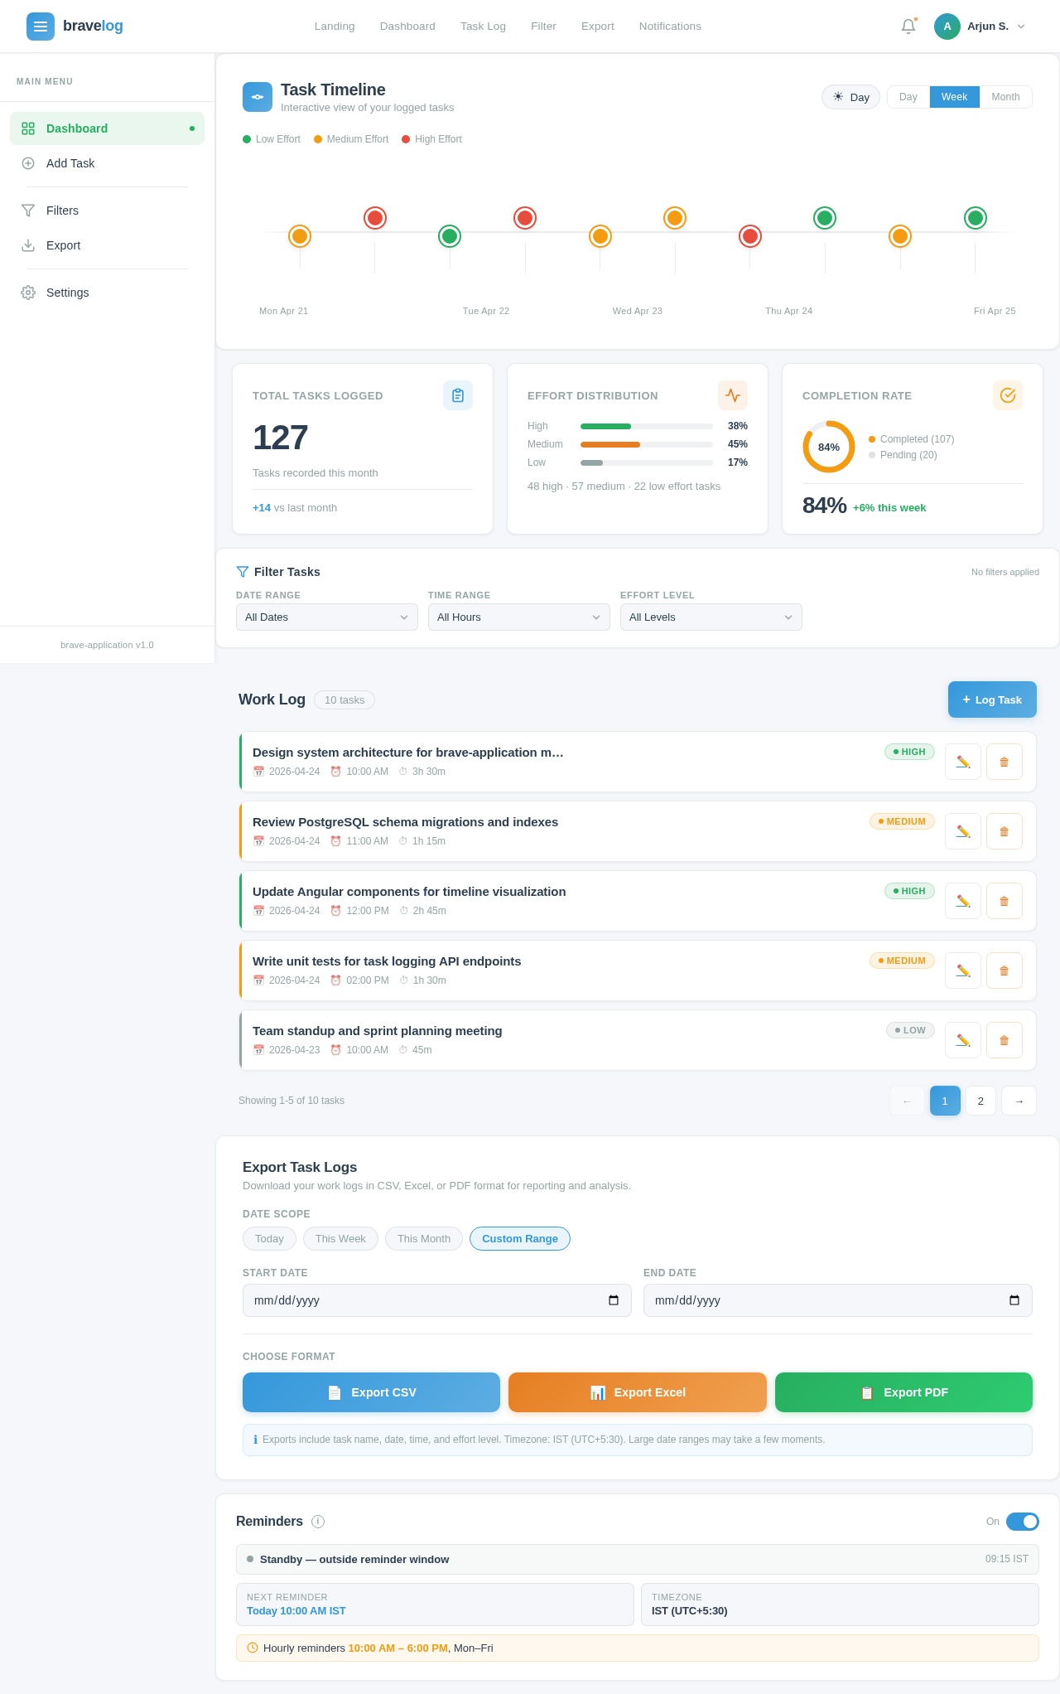The width and height of the screenshot is (1060, 1694).
Task: Open the Landing nav item
Action: point(335,27)
